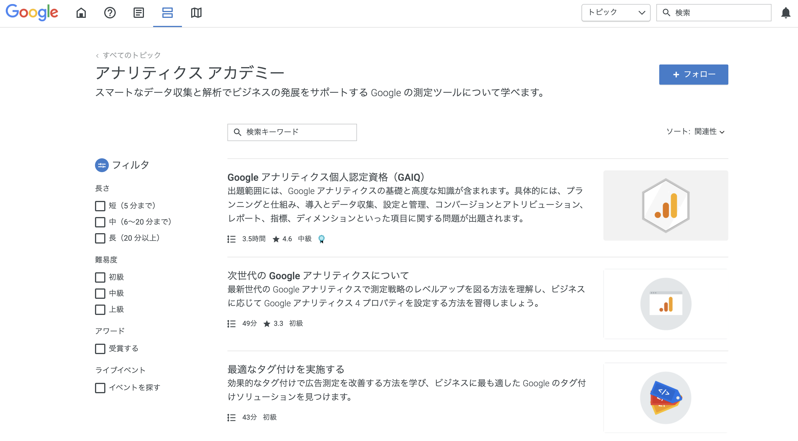Click the 難易度 filter section label
The width and height of the screenshot is (798, 441).
tap(106, 260)
